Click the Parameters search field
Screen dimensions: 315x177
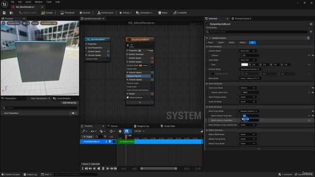pos(40,108)
